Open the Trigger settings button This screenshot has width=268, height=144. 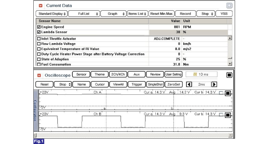[137, 84]
